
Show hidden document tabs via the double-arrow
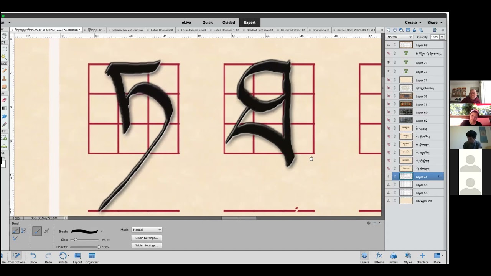382,30
